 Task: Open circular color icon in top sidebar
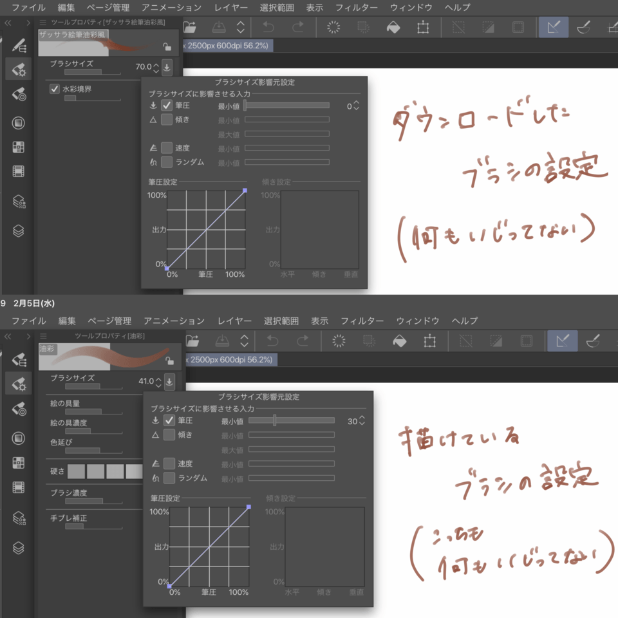coord(19,123)
